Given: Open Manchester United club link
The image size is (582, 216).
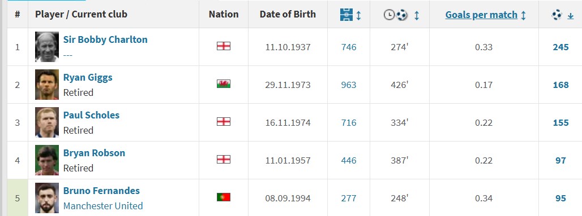Looking at the screenshot, I should 103,206.
